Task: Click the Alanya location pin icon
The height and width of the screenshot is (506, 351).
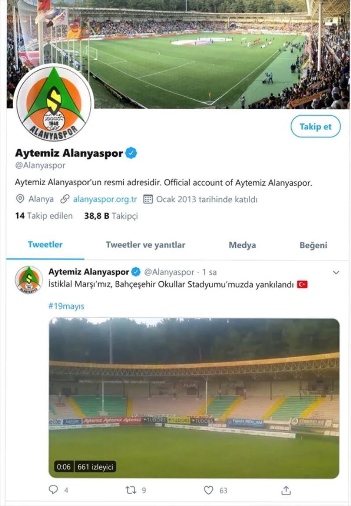Action: point(20,199)
